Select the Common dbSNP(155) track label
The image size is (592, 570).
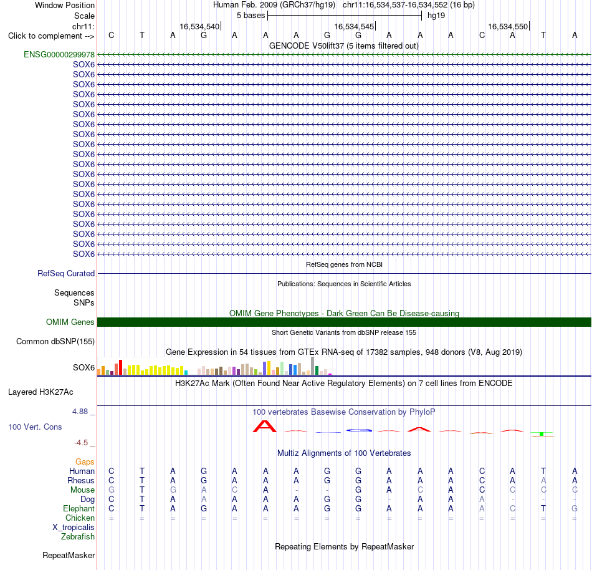(x=55, y=341)
